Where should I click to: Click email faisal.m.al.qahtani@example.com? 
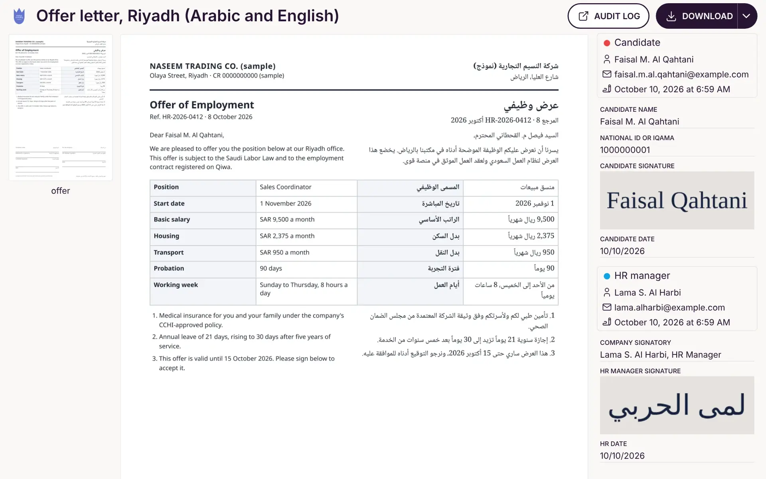tap(681, 74)
